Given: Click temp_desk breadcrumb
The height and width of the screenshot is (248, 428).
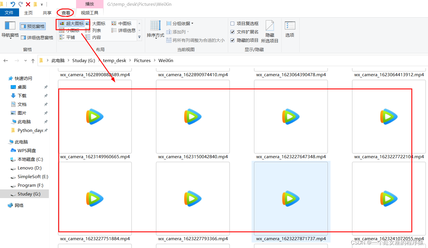Looking at the screenshot, I should point(115,60).
